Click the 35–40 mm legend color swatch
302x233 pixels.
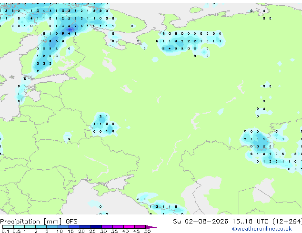tap(118, 227)
